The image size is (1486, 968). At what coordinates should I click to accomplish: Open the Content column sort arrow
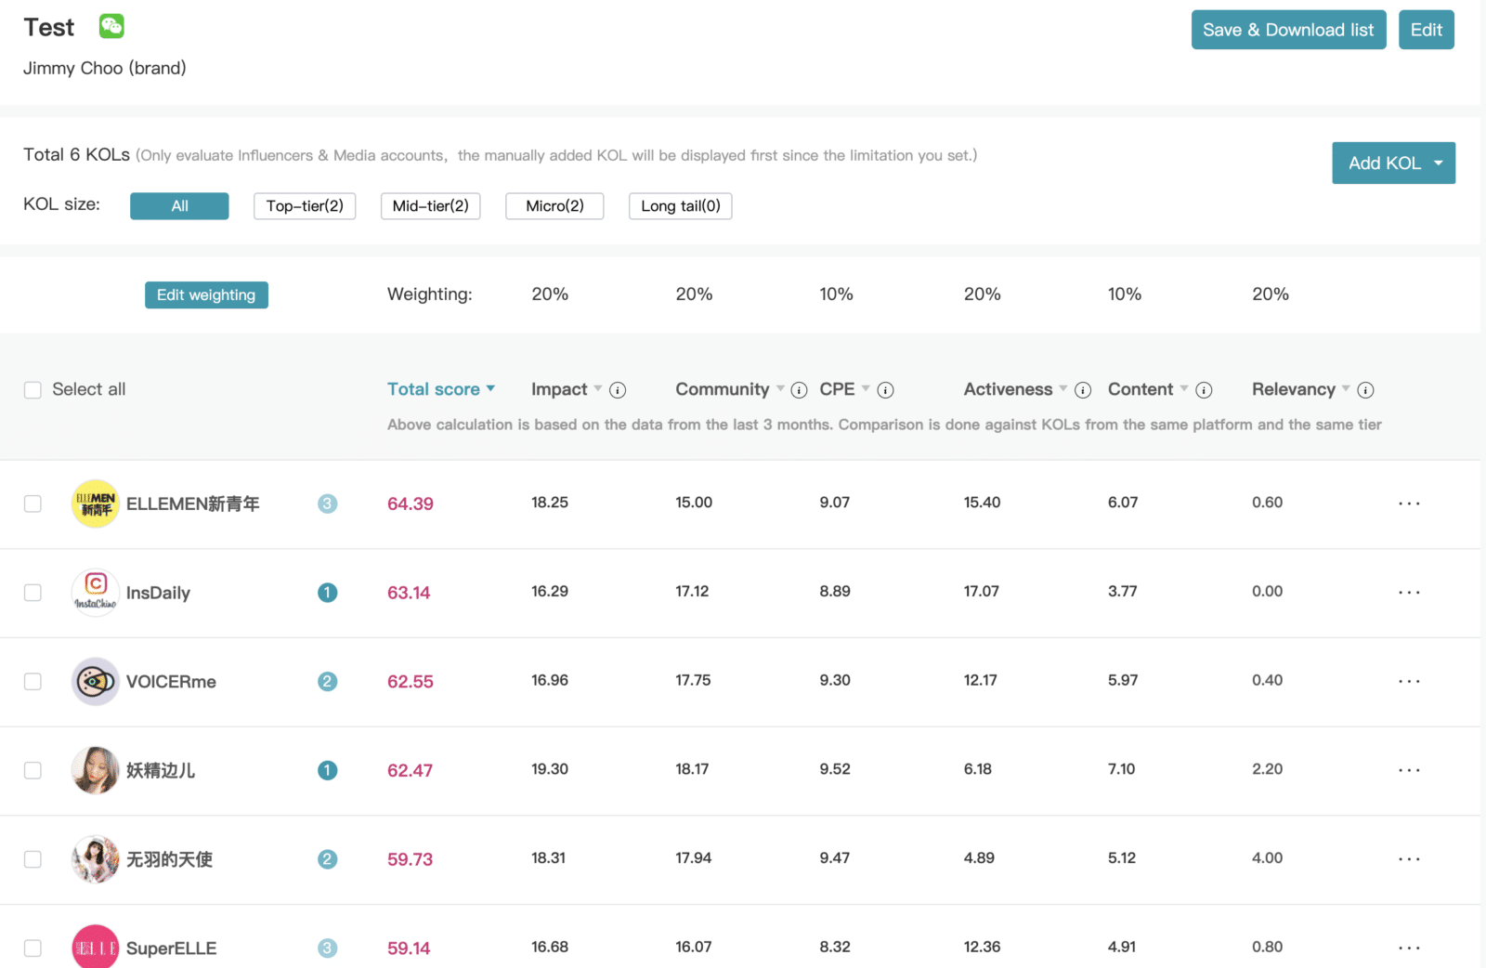(x=1184, y=389)
